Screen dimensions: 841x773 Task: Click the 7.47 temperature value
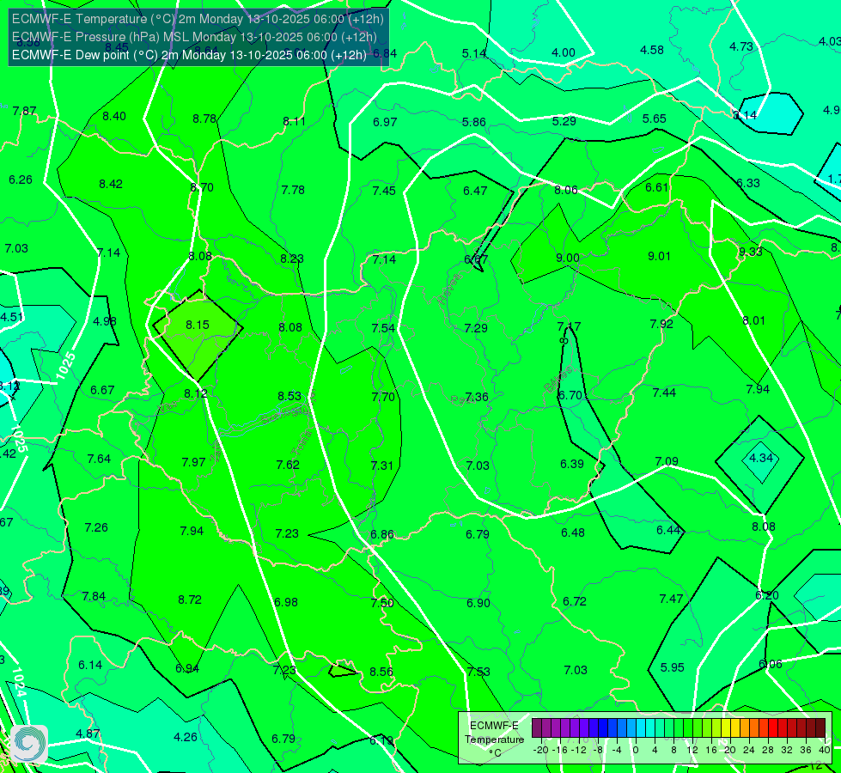[x=671, y=600]
